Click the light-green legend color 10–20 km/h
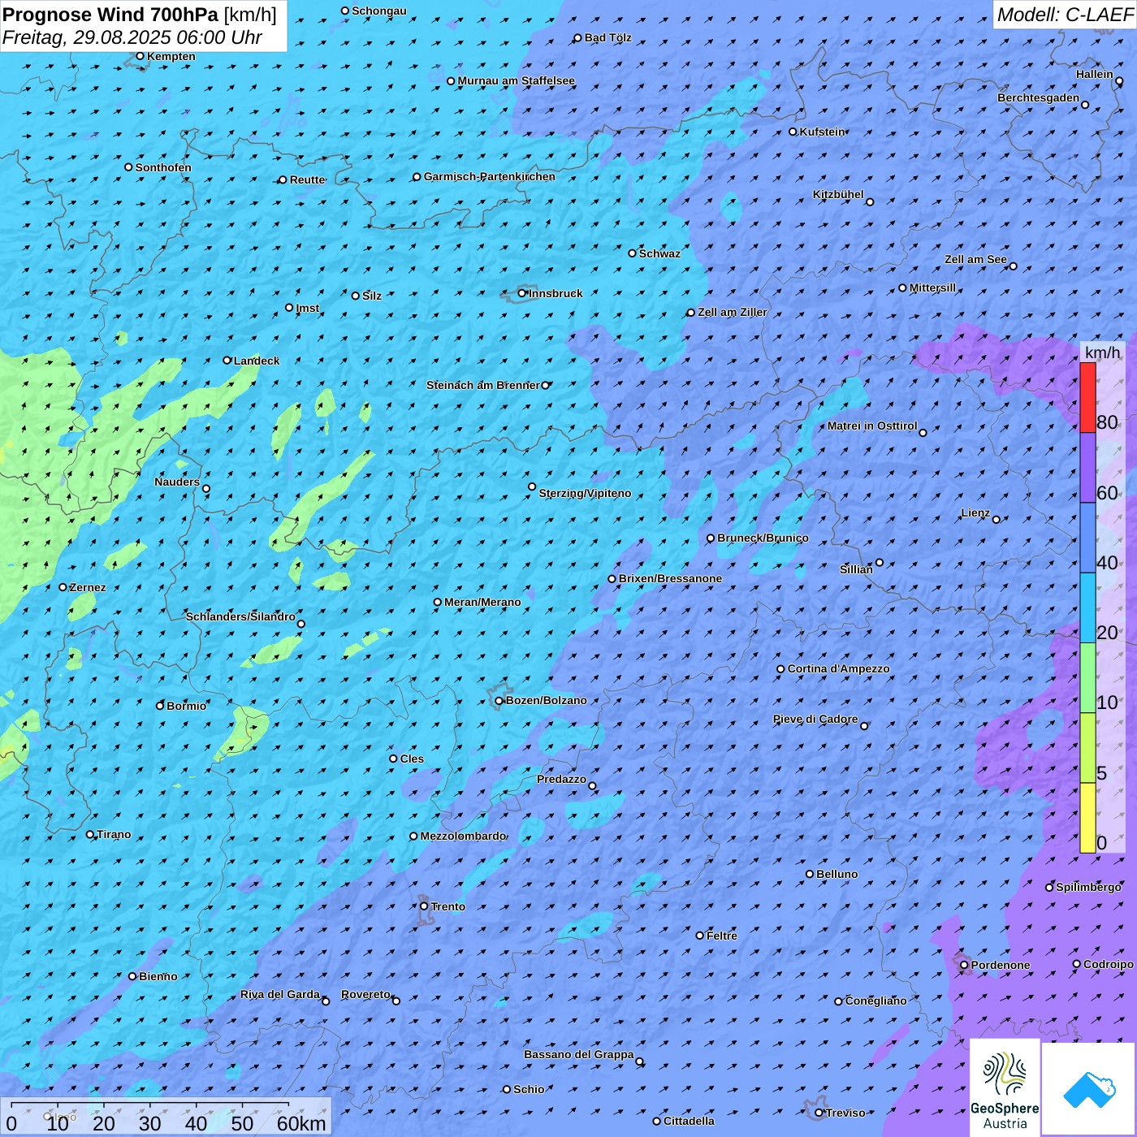The width and height of the screenshot is (1137, 1137). 1087,677
